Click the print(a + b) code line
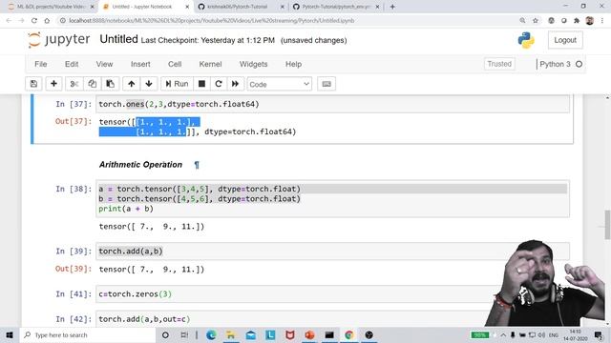Viewport: 611px width, 343px height. pos(126,209)
